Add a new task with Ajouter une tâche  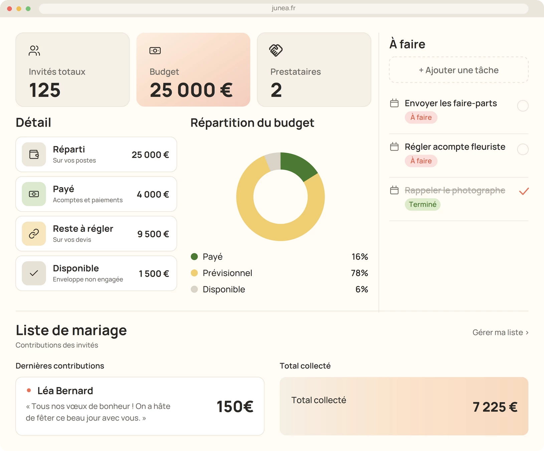pos(459,70)
